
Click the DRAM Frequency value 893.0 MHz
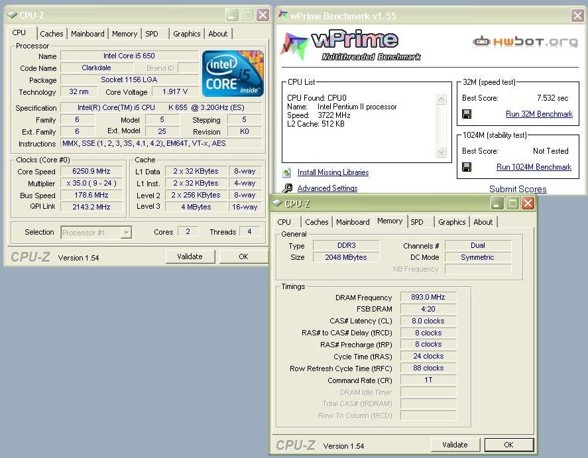(428, 297)
